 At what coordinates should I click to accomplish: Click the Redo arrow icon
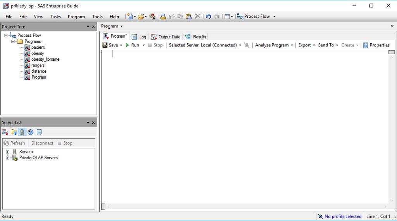(217, 16)
